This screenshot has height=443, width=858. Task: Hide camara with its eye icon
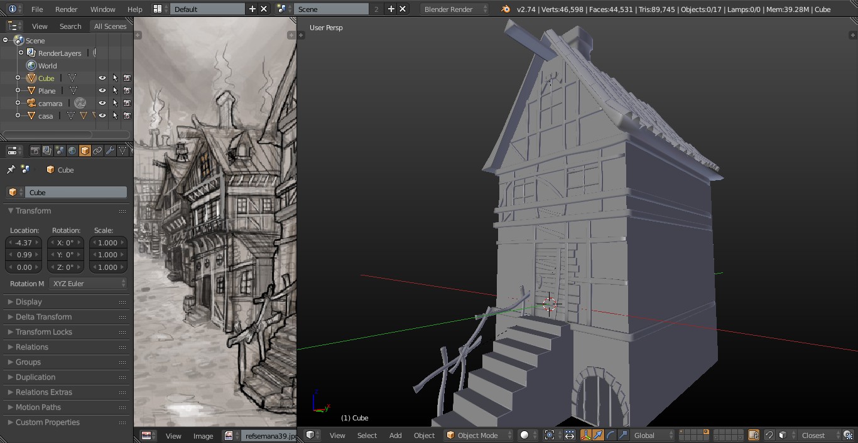(102, 103)
